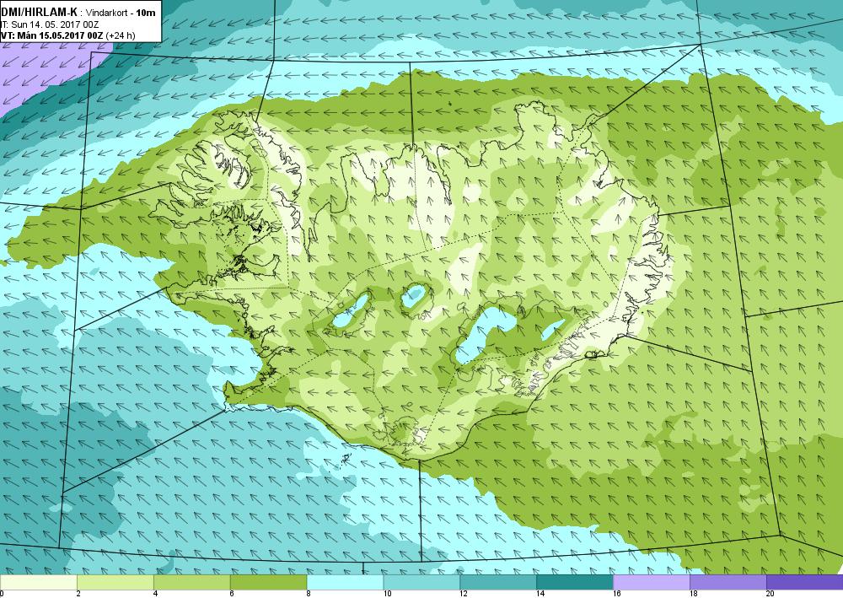Click the legend scale value '20'

click(x=770, y=594)
